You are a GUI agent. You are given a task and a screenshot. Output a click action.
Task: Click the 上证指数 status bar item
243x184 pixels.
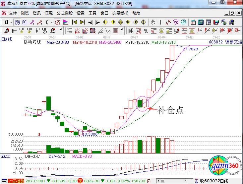tap(16, 181)
